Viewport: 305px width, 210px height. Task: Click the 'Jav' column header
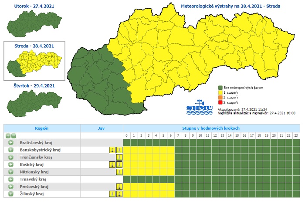(101, 128)
